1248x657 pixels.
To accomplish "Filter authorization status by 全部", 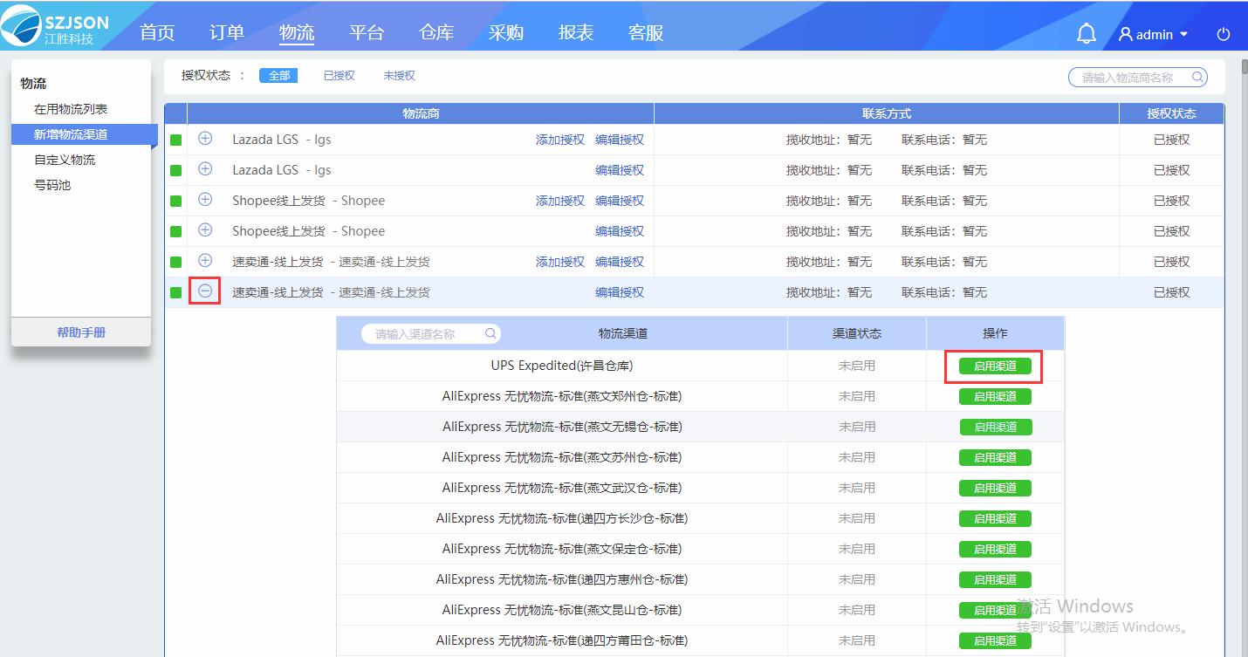I will click(278, 76).
